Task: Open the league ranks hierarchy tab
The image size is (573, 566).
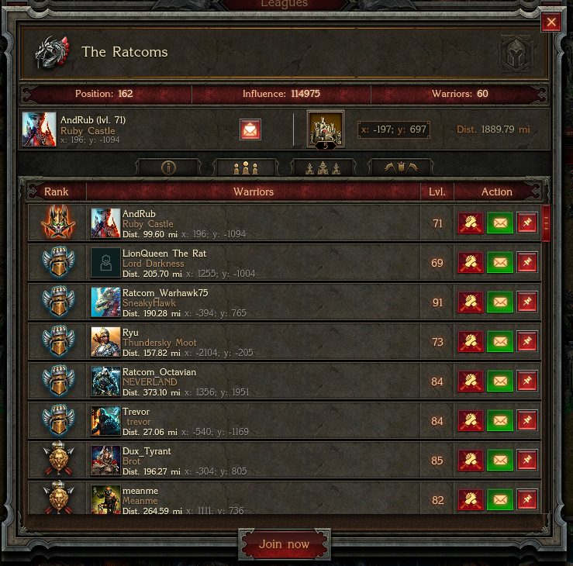Action: 323,167
